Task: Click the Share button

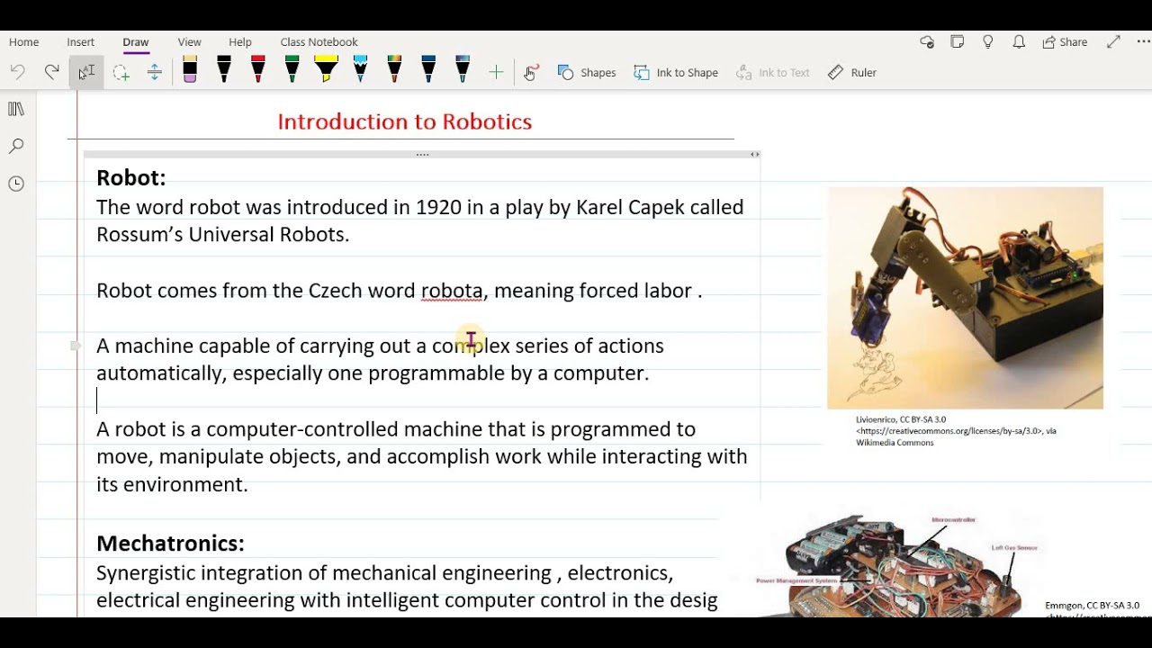Action: (1066, 42)
